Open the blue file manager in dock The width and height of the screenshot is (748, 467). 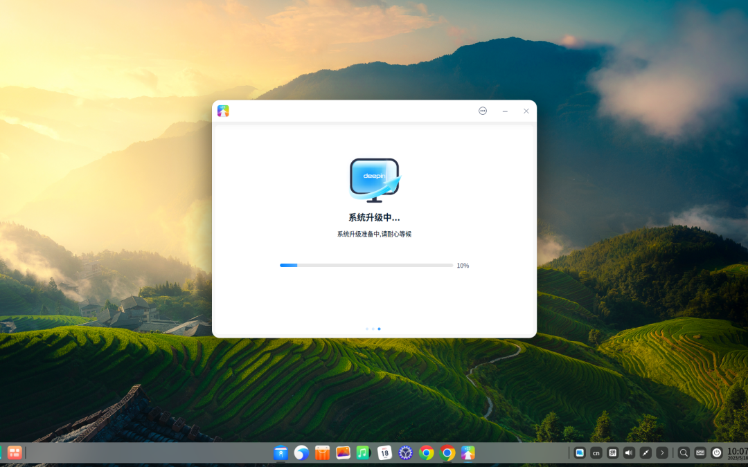(x=280, y=452)
